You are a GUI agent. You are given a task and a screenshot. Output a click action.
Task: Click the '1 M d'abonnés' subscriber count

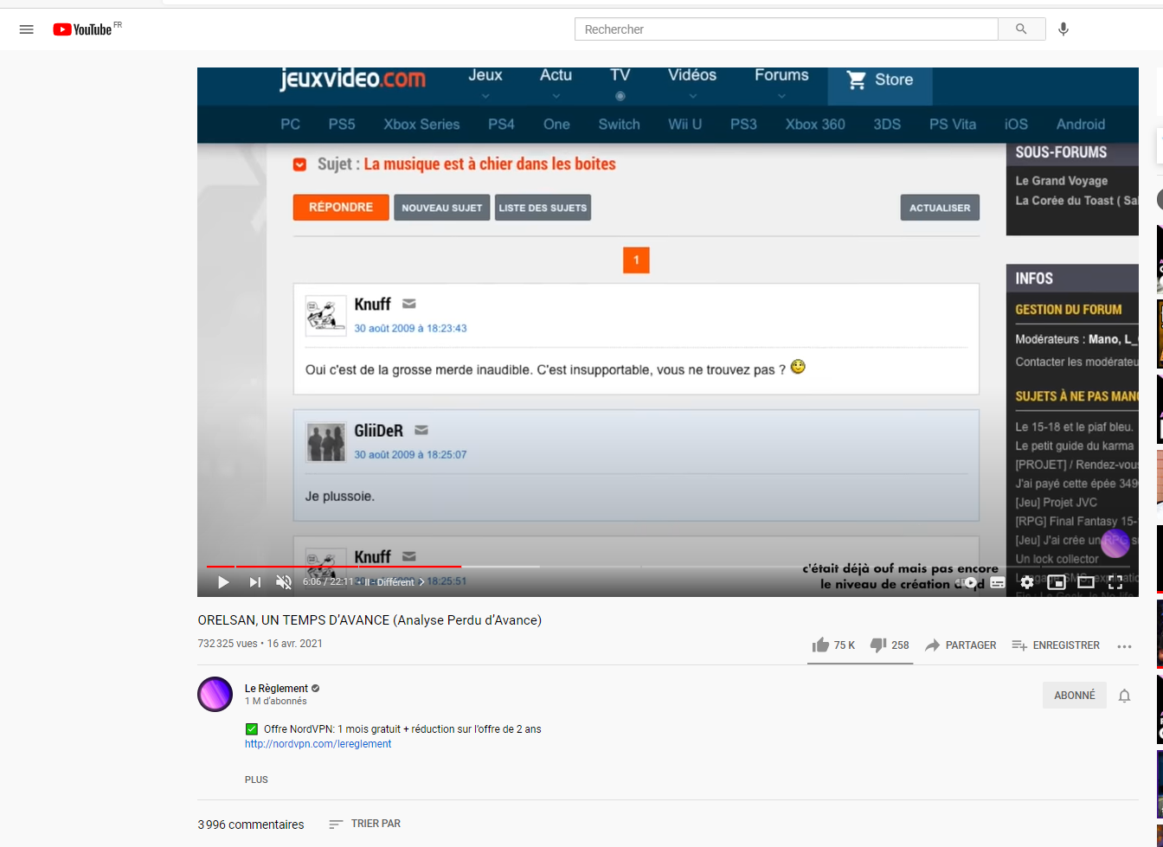click(x=276, y=702)
